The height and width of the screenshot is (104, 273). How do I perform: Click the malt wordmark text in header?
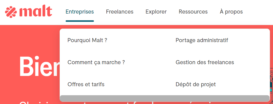35,12
